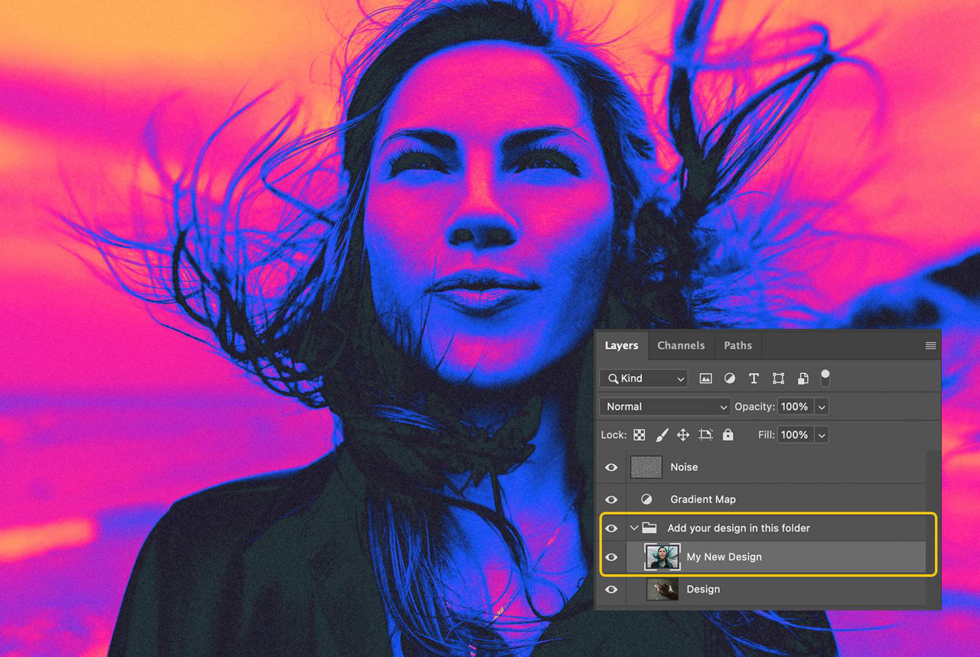Screen dimensions: 980x657
Task: Toggle visibility of the Gradient Map layer
Action: tap(611, 499)
